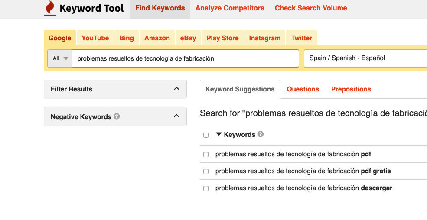
Task: Click the Keywords column header label
Action: (x=239, y=135)
